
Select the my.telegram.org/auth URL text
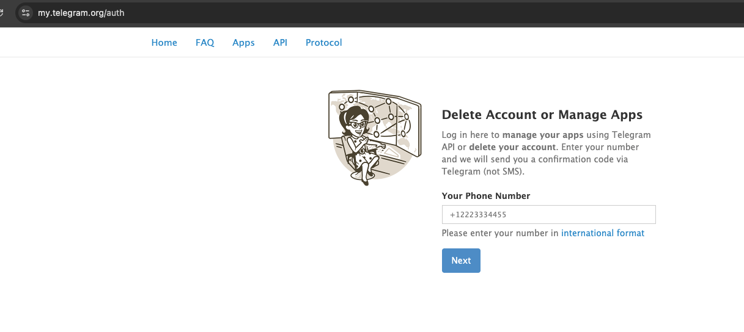click(x=81, y=13)
